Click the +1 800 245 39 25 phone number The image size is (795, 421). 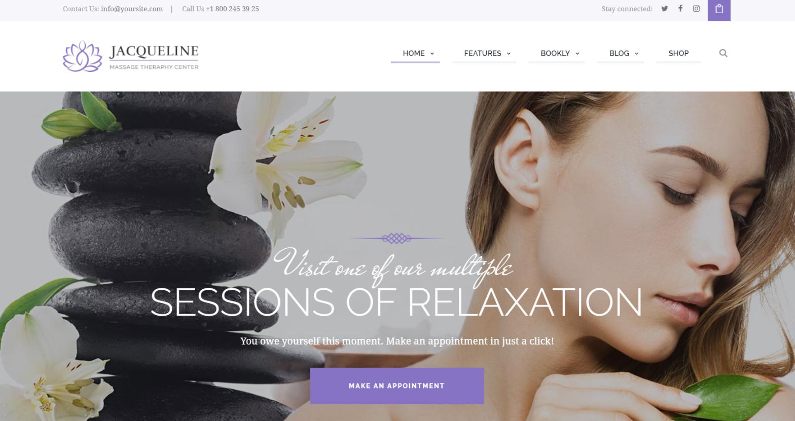[x=232, y=9]
